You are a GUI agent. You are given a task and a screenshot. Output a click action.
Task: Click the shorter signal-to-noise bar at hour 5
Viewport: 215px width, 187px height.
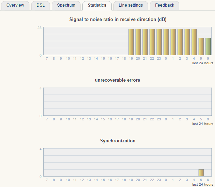[201, 46]
